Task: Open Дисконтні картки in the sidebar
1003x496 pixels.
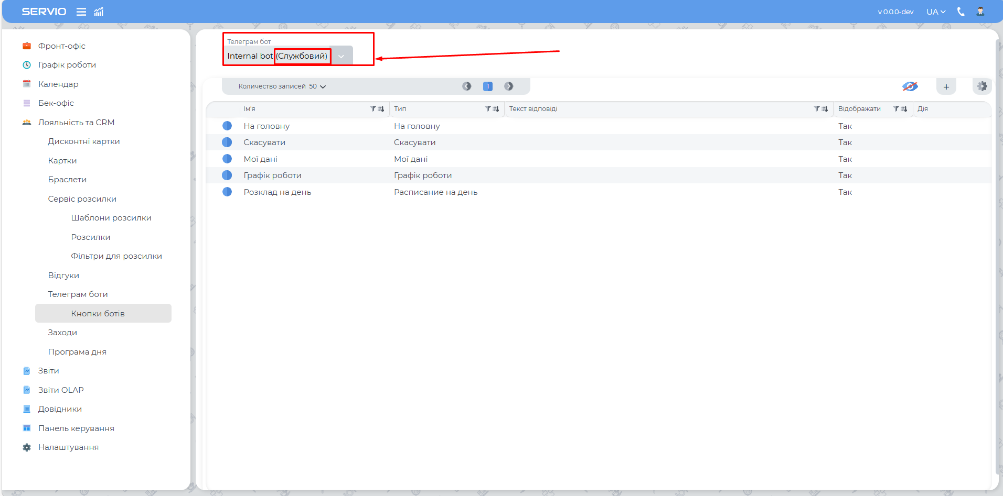Action: tap(84, 141)
